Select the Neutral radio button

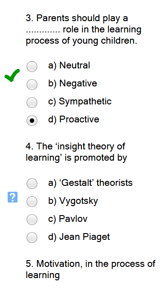coord(32,66)
